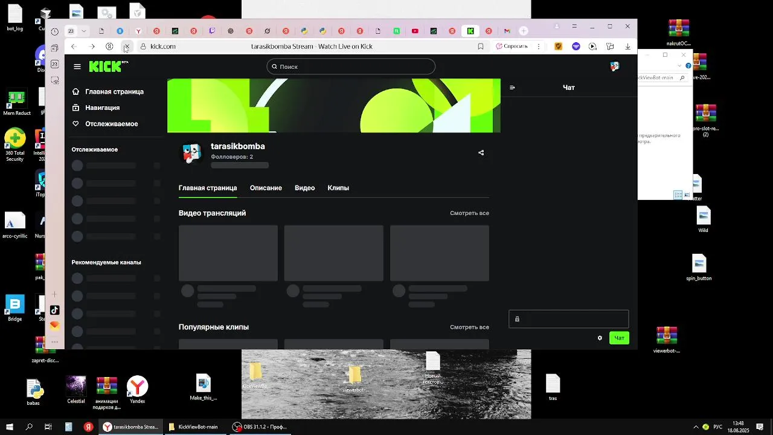Click Смотреть все for Популярные клипы
This screenshot has width=773, height=435.
(x=469, y=327)
